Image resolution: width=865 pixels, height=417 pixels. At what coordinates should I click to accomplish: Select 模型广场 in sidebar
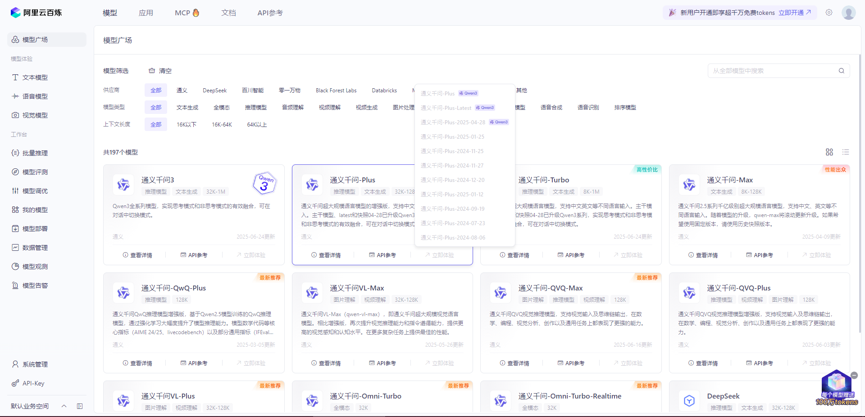(x=47, y=40)
